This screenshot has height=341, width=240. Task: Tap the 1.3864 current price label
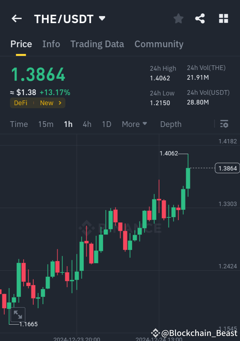(x=227, y=168)
